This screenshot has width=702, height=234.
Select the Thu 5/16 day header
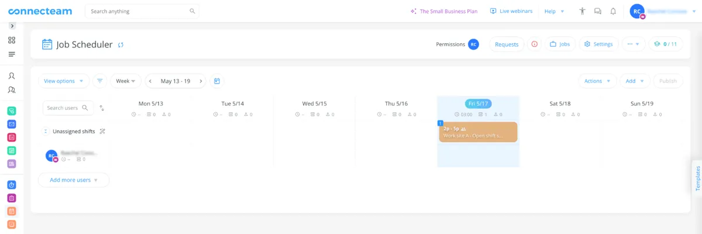pyautogui.click(x=396, y=104)
